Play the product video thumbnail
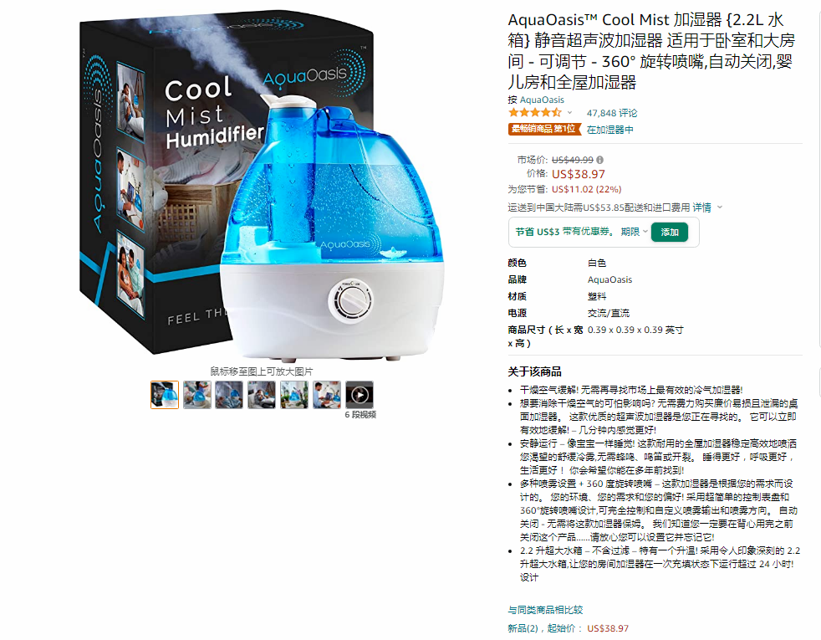This screenshot has width=821, height=640. 360,394
